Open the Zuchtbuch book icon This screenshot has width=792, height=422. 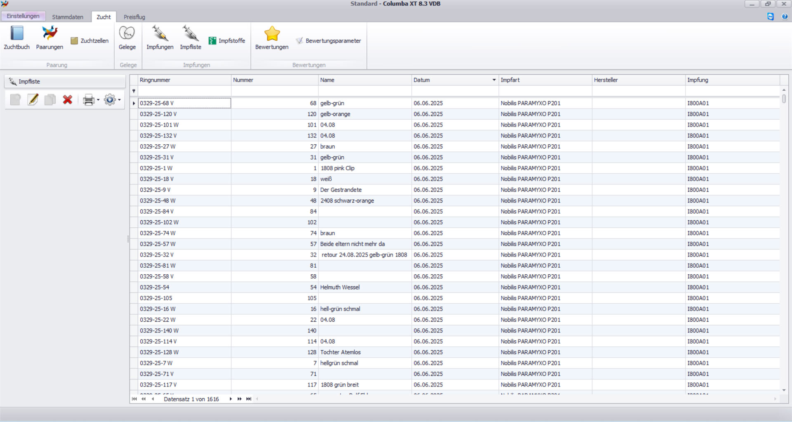click(16, 34)
